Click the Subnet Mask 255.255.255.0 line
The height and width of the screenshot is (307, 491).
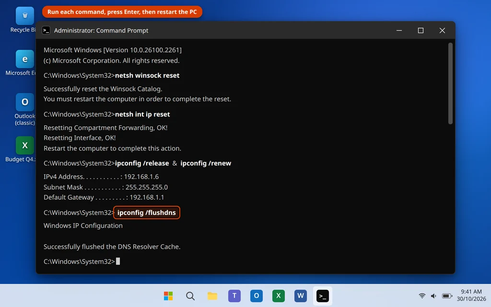(105, 188)
